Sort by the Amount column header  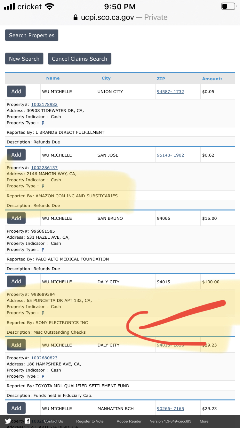(212, 79)
